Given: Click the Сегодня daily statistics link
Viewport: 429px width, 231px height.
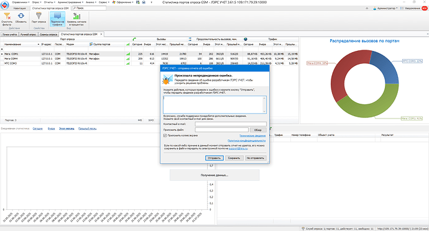Looking at the screenshot, I should (37, 129).
